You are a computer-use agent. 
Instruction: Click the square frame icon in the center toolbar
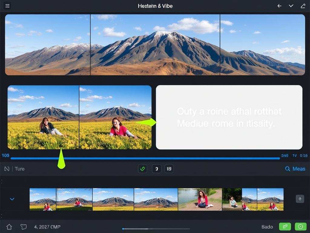point(169,169)
